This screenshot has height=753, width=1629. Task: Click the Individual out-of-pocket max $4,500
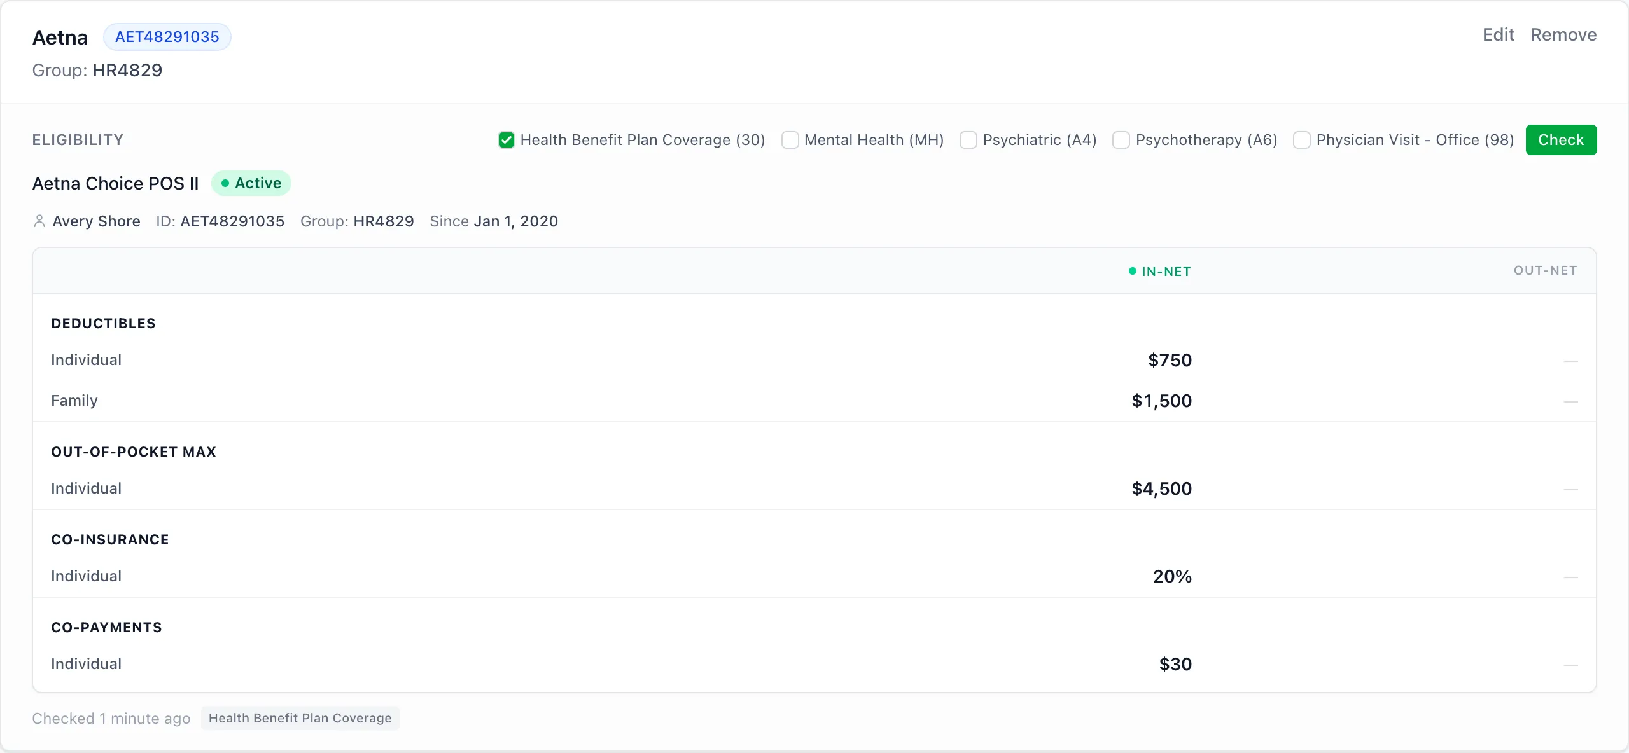[1160, 488]
